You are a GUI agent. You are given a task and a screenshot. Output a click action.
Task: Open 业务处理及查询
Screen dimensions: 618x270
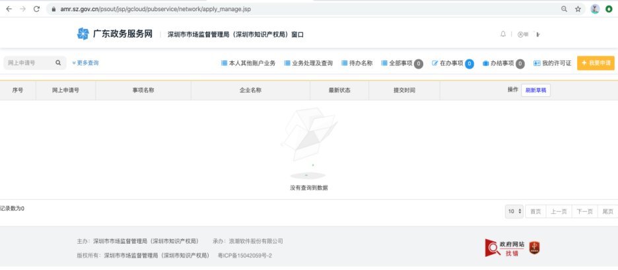click(308, 63)
